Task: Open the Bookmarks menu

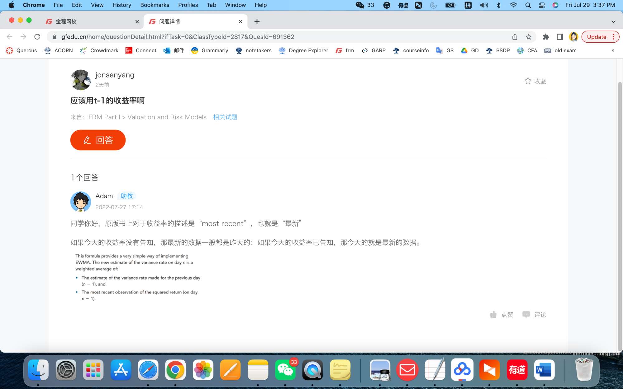Action: coord(155,5)
